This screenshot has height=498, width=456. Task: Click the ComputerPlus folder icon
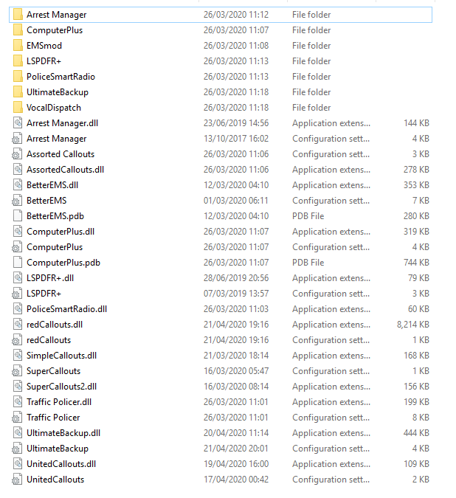point(18,30)
